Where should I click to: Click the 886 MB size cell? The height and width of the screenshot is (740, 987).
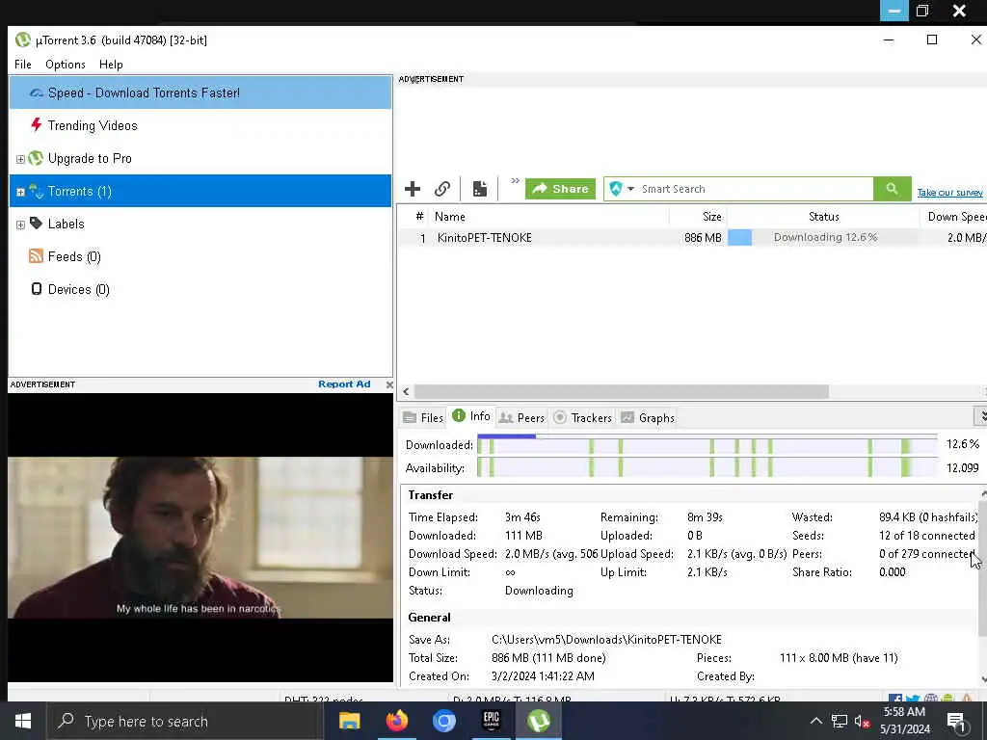(x=703, y=238)
